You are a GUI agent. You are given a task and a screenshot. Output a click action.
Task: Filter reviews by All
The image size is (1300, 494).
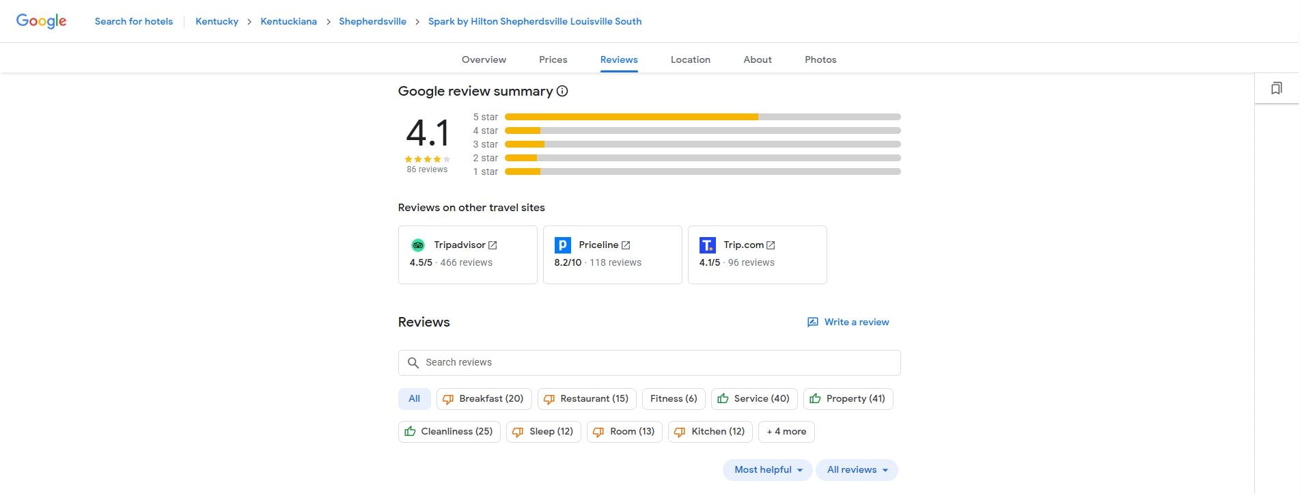[x=414, y=399]
